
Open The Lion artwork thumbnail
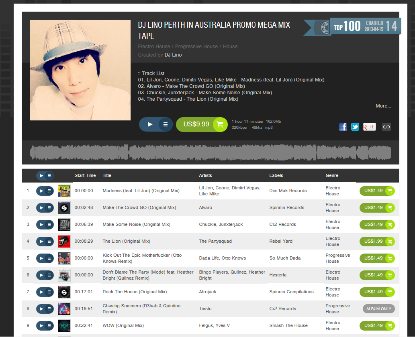point(64,242)
